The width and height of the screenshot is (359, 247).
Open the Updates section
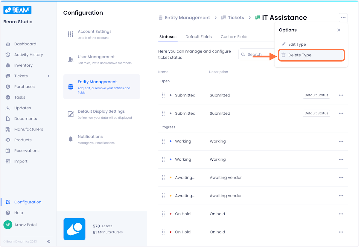tap(22, 108)
